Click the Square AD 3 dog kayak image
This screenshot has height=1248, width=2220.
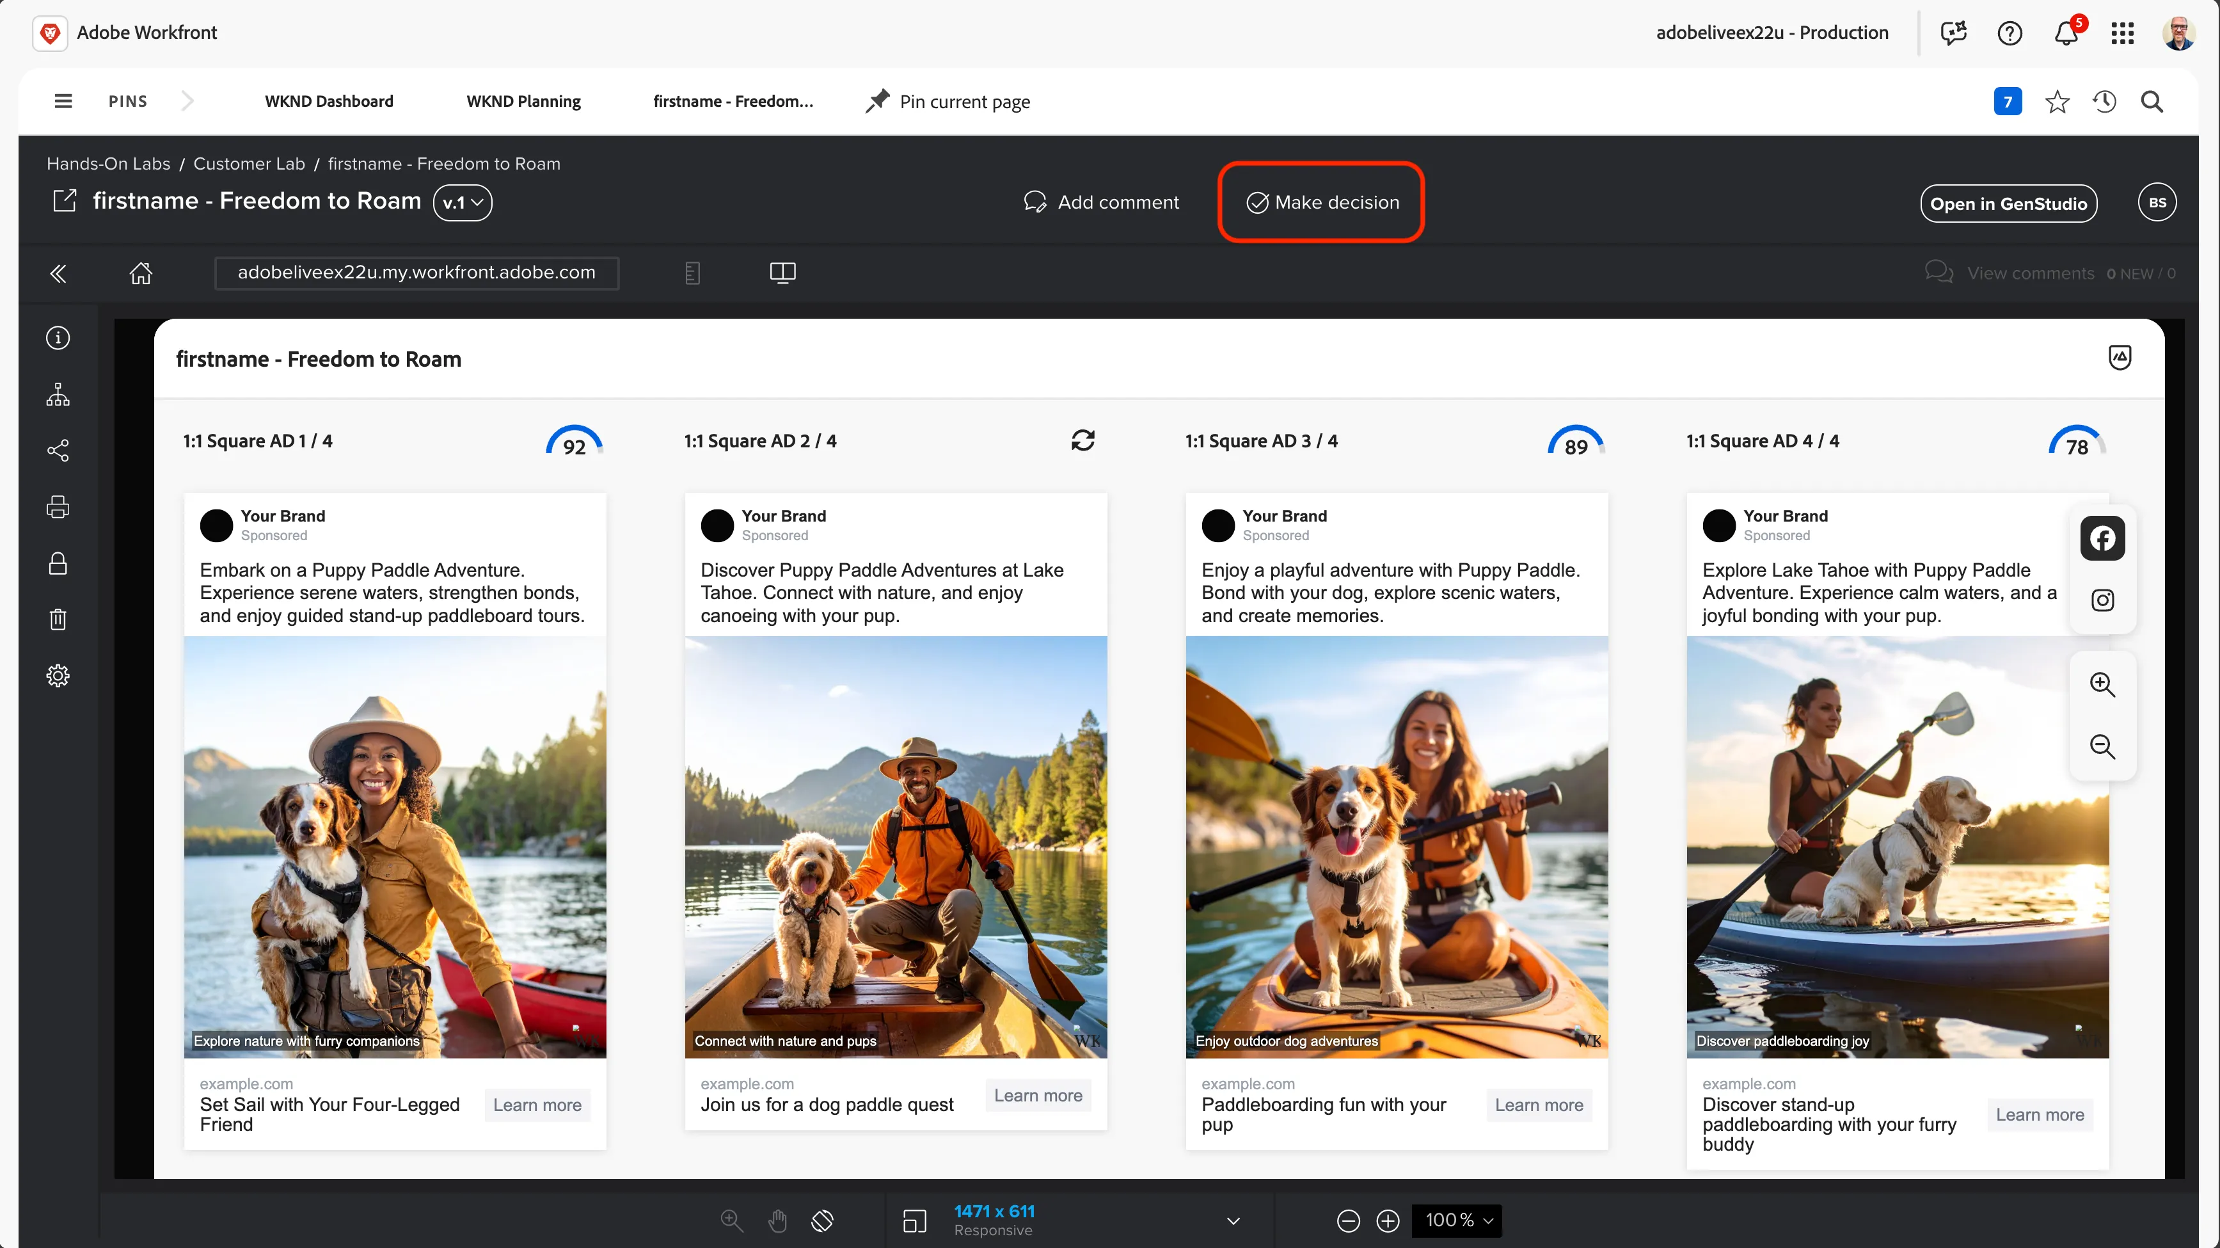click(x=1396, y=847)
